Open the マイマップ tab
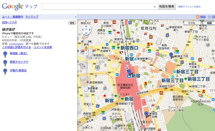The image size is (215, 131). tap(32, 17)
